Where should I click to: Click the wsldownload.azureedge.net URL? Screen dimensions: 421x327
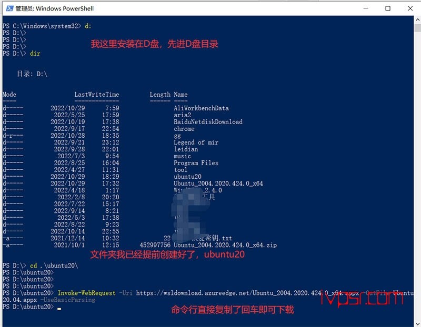(x=247, y=293)
